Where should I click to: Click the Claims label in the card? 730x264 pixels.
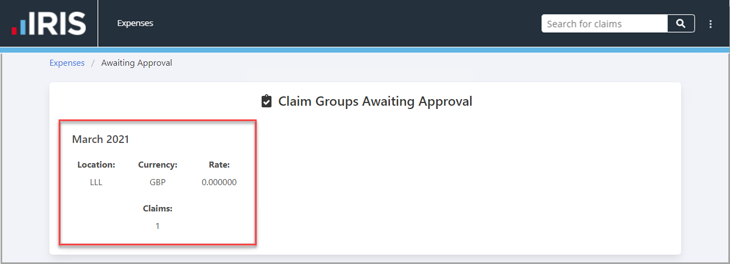point(157,209)
